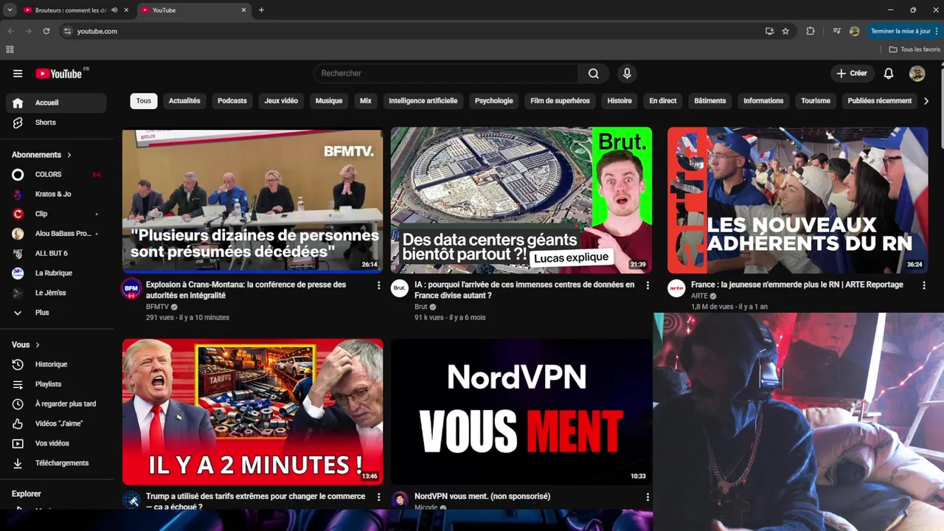Open the tab search dropdown arrow
944x531 pixels.
[10, 10]
